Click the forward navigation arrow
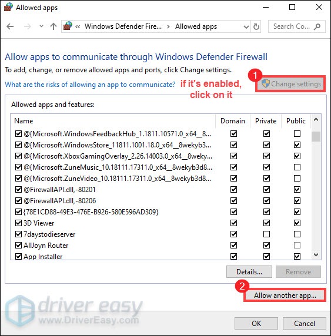Screen dimensions: 331x336 click(x=27, y=26)
